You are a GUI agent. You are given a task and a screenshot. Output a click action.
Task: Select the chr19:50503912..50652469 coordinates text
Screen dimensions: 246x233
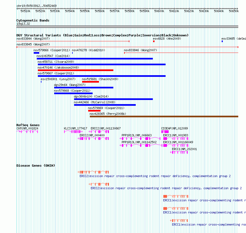pos(36,6)
